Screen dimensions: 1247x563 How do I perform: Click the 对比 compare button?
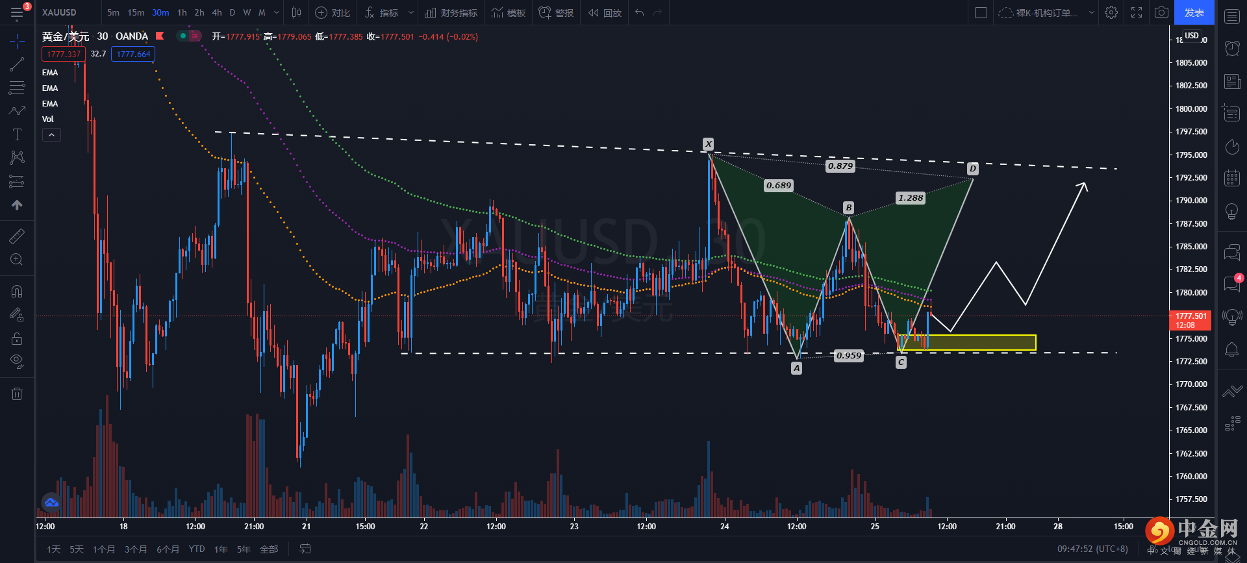click(333, 12)
